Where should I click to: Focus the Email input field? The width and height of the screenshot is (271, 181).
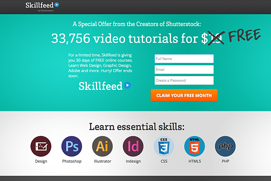click(x=184, y=70)
